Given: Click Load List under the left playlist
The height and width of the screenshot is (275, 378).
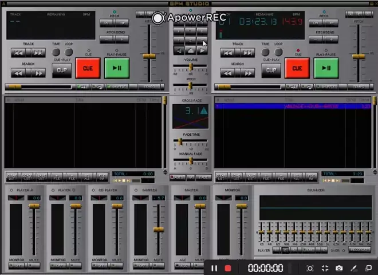Looking at the screenshot, I should click(x=26, y=176).
